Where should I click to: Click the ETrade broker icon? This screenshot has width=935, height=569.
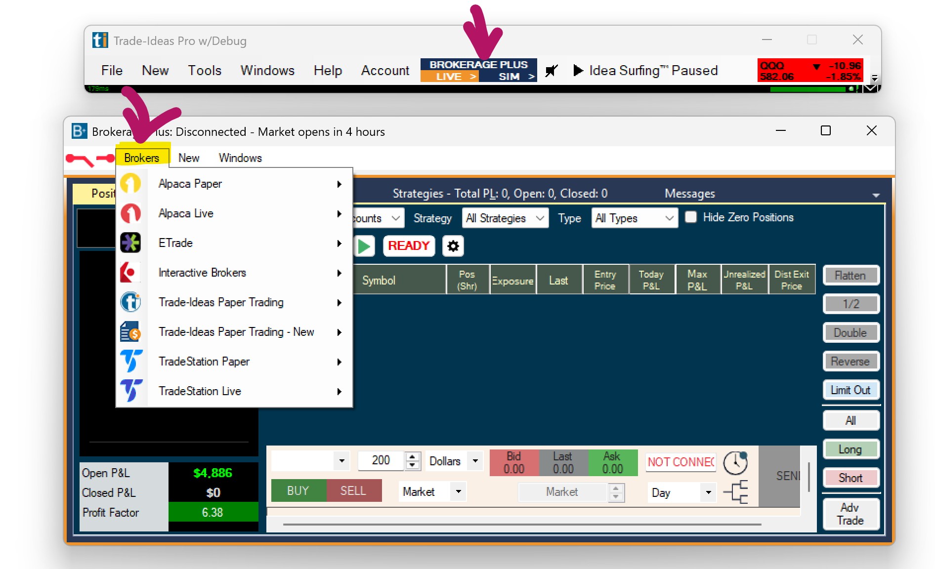click(130, 243)
